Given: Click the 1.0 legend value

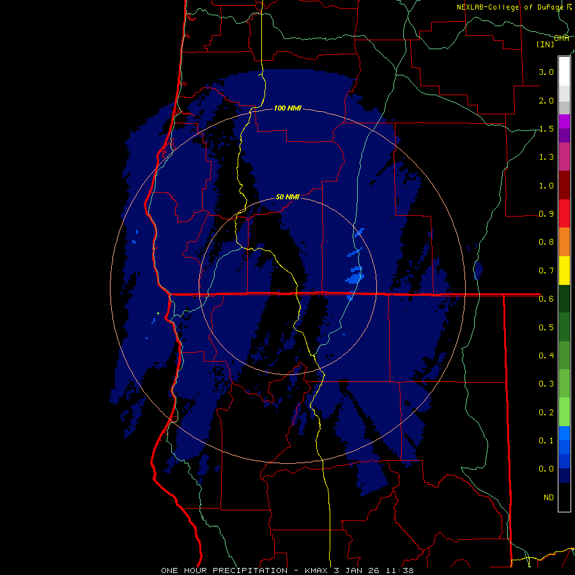Looking at the screenshot, I should tap(546, 185).
